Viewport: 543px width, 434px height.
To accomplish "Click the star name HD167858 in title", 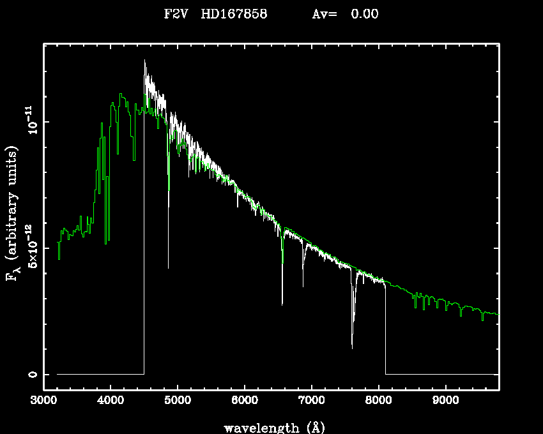I will [x=233, y=14].
